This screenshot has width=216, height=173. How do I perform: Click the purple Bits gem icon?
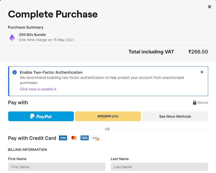(12, 37)
